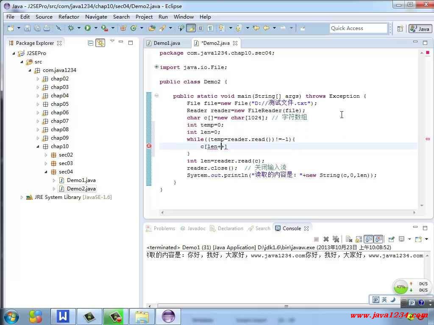The image size is (434, 325).
Task: Toggle Scroll Lock in Console
Action: (359, 239)
